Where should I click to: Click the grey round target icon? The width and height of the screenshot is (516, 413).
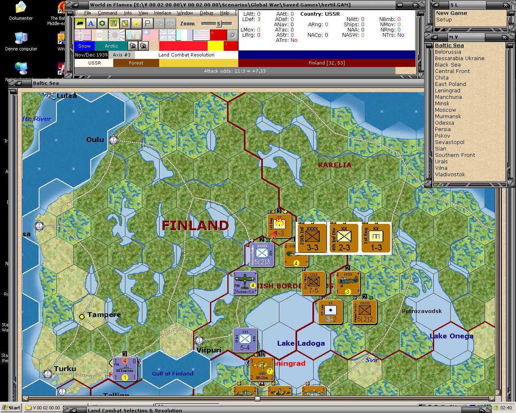232,35
